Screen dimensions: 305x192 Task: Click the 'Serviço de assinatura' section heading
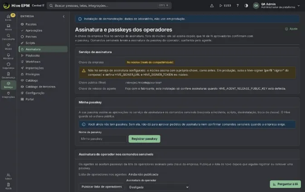(95, 52)
